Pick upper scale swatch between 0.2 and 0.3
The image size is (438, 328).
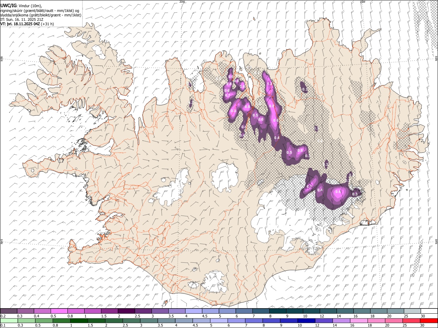click(9, 311)
